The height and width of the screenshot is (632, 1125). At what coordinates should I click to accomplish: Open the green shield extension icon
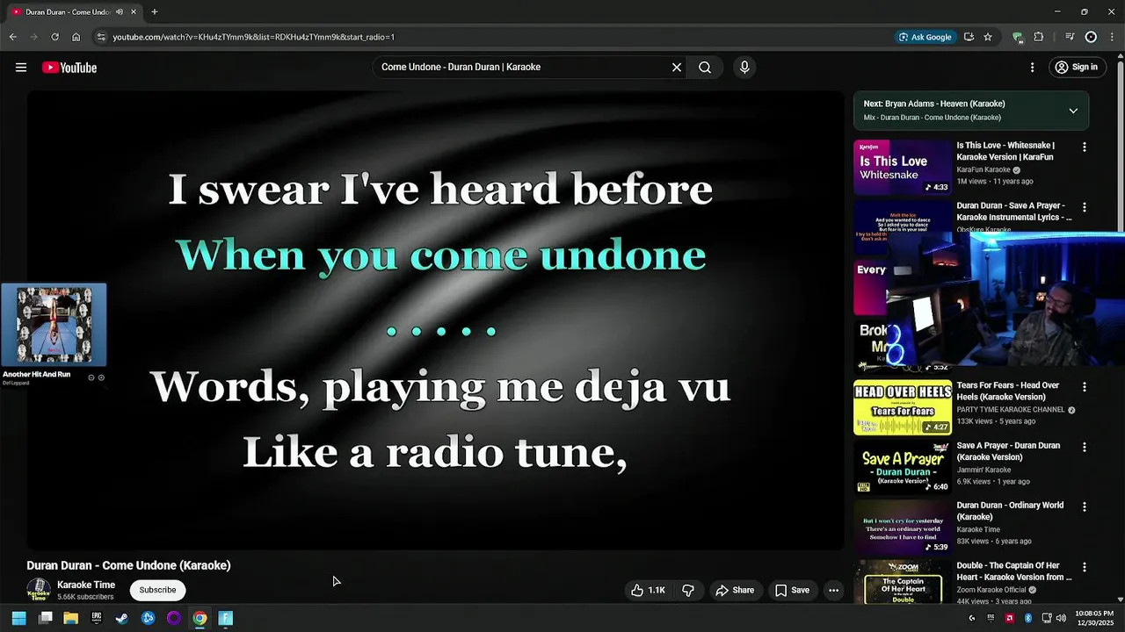point(1018,37)
